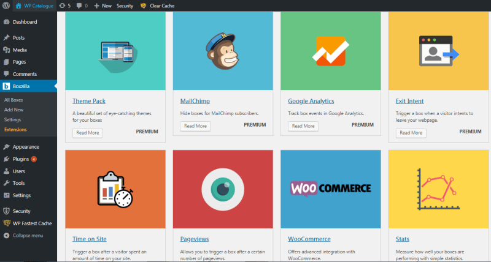This screenshot has width=491, height=262.
Task: Select the Extensions submenu item
Action: pos(15,129)
